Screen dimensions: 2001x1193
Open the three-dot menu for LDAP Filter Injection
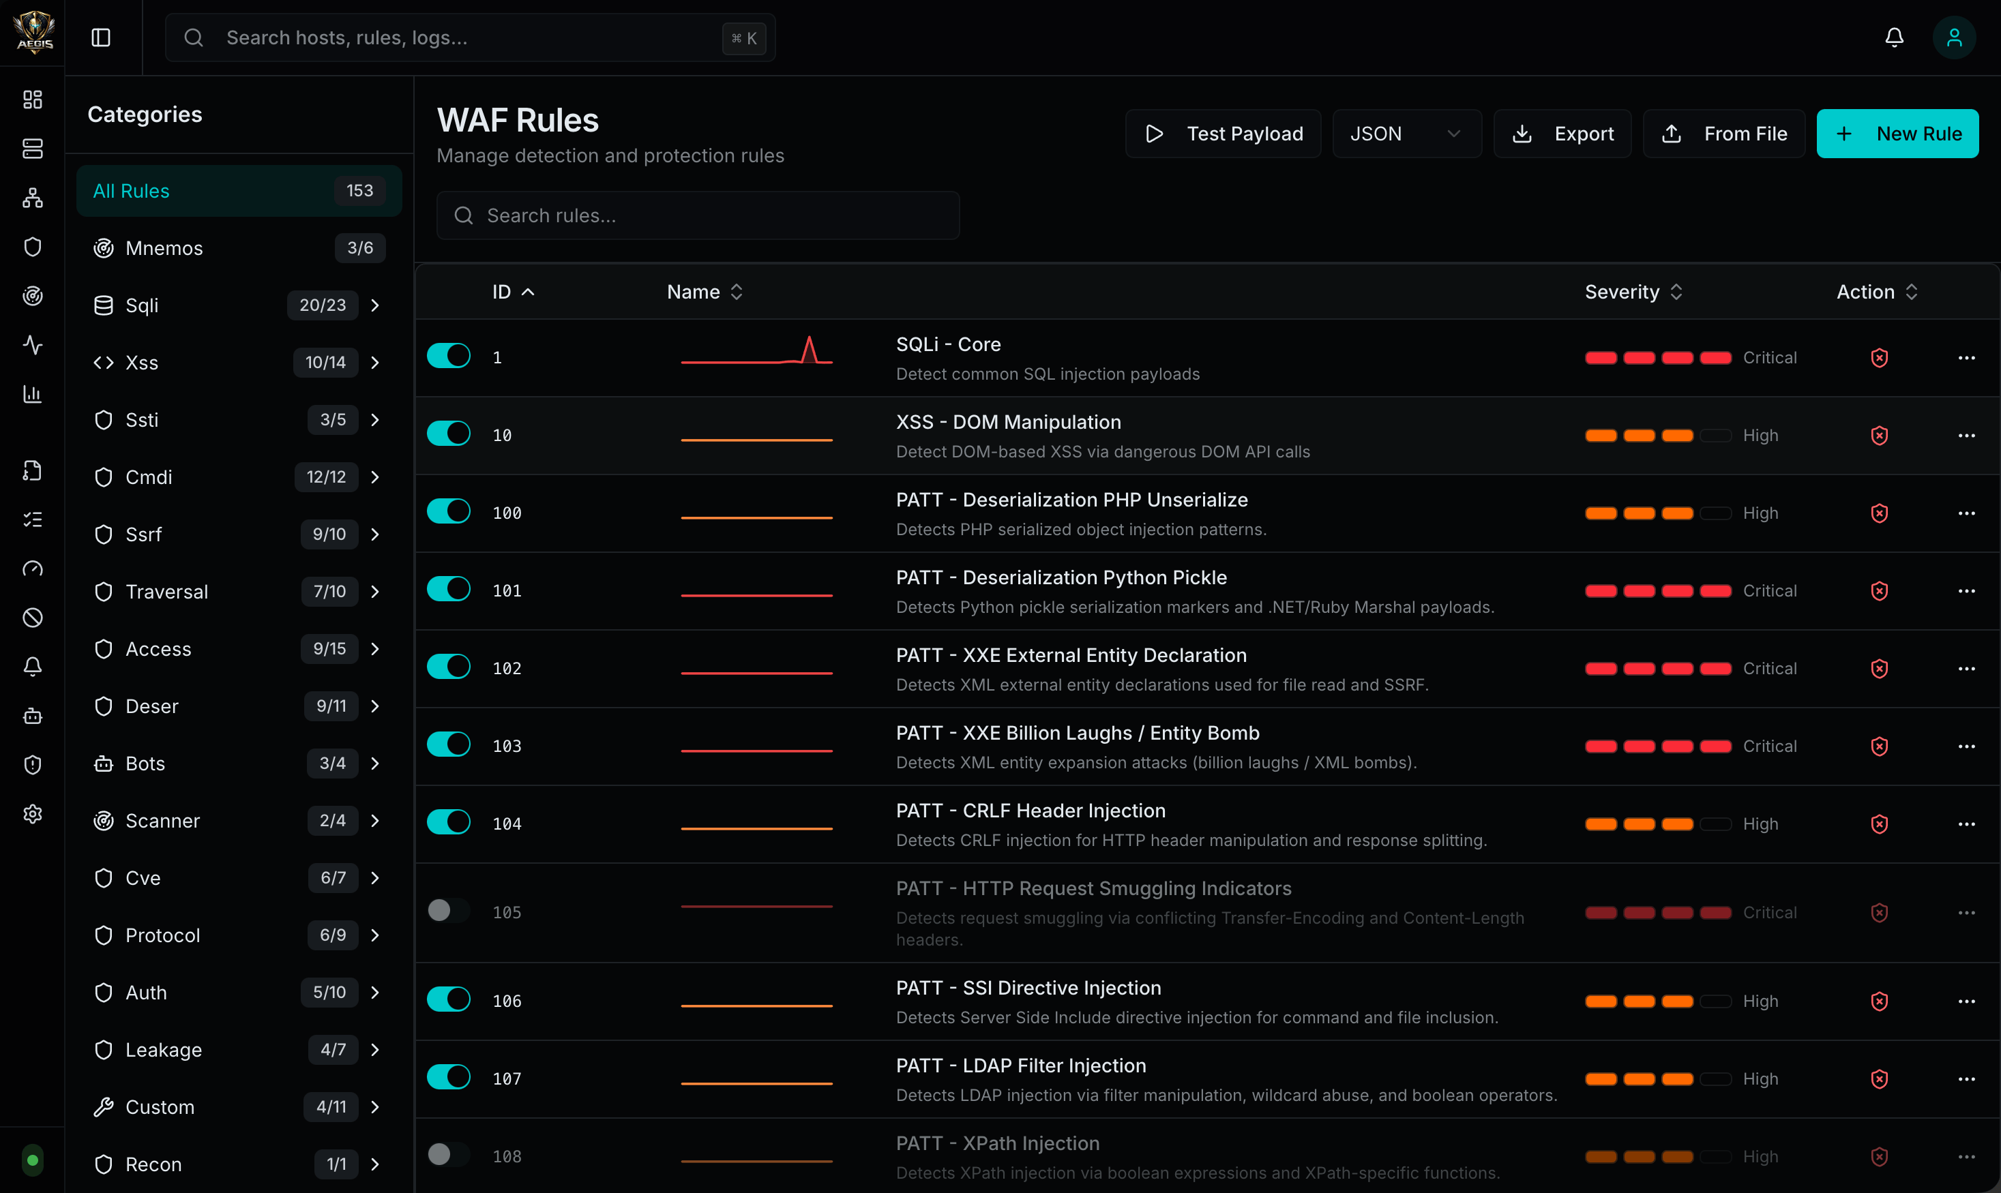click(x=1966, y=1079)
